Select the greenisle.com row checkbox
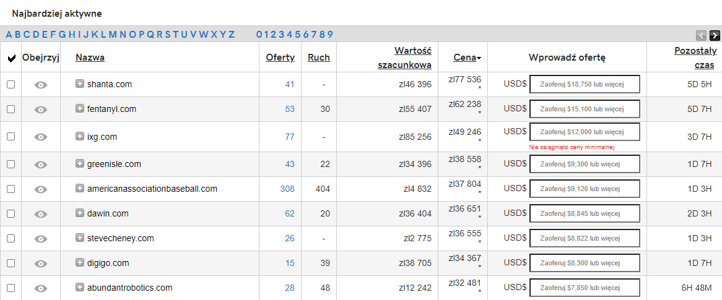722x300 pixels. pyautogui.click(x=11, y=165)
